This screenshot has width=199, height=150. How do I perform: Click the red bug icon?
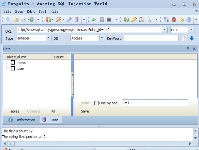pyautogui.click(x=174, y=20)
